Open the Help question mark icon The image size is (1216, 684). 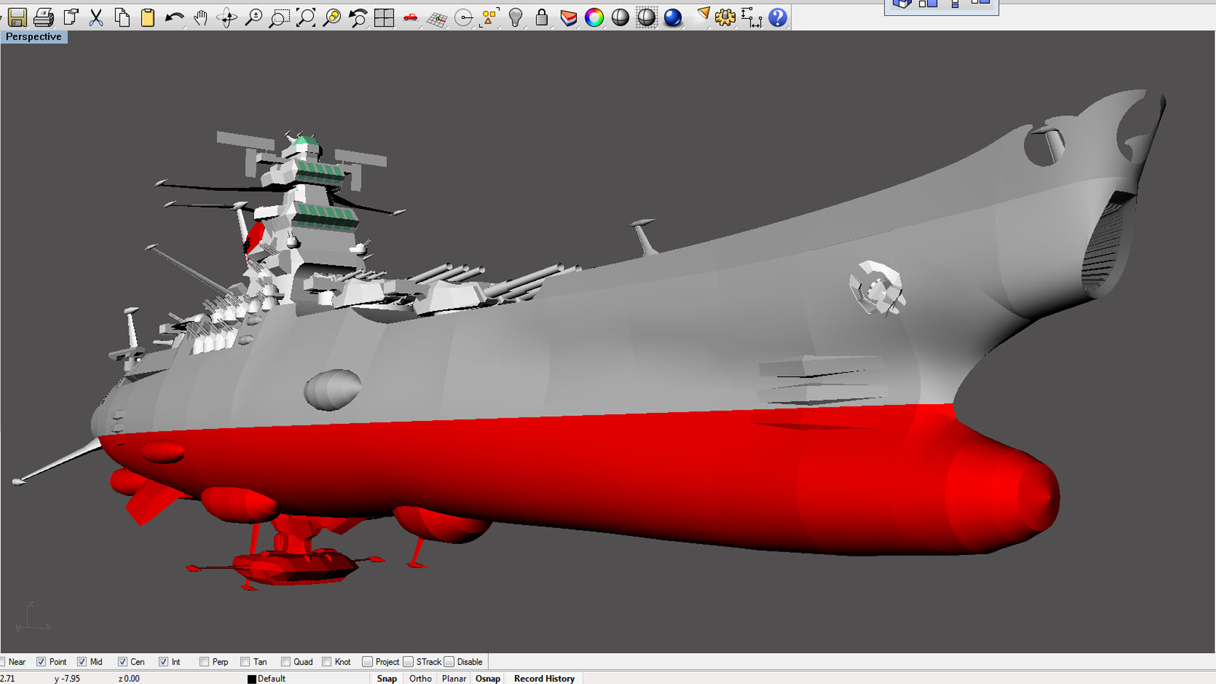pos(778,17)
